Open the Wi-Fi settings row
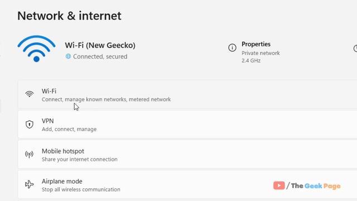Image resolution: width=357 pixels, height=201 pixels. click(187, 94)
